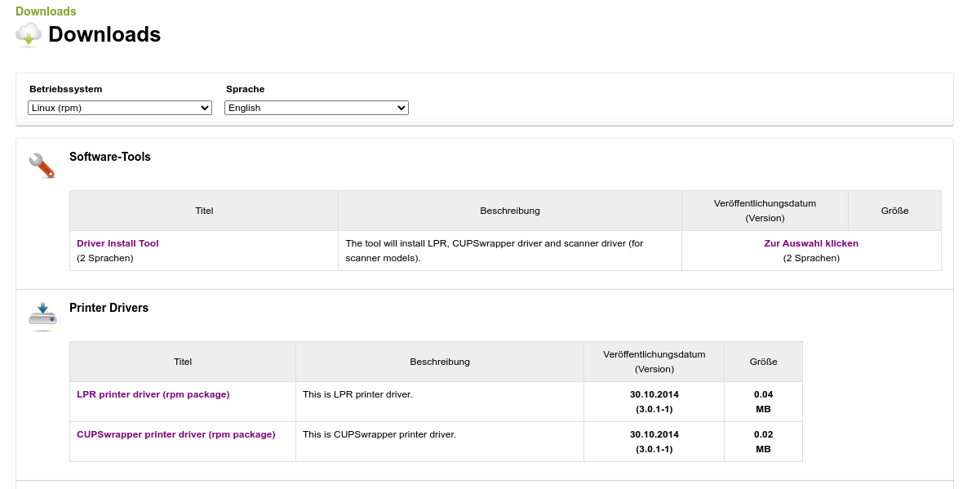
Task: Click the large black Downloads page title
Action: pyautogui.click(x=104, y=34)
